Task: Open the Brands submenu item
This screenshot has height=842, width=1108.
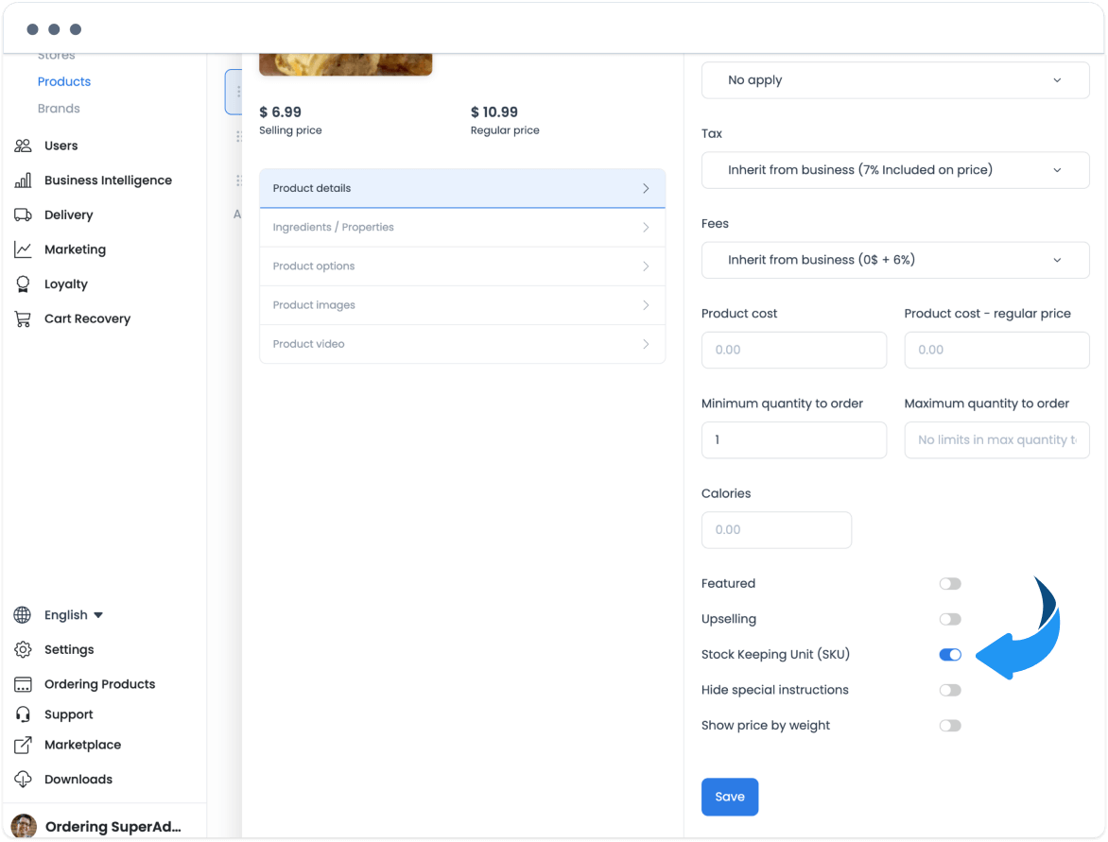Action: coord(59,108)
